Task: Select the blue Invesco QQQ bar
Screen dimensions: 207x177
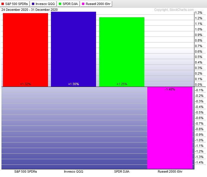Action: pos(73,49)
